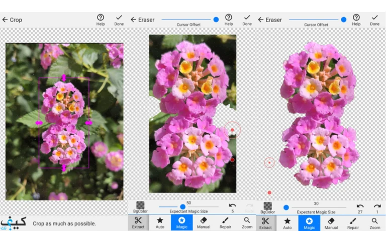Click Cursor Offset slider handle, right screen

(344, 20)
